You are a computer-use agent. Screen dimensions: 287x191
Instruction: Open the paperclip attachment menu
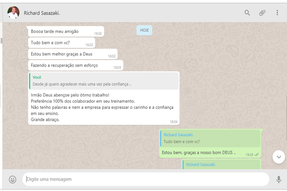[262, 13]
